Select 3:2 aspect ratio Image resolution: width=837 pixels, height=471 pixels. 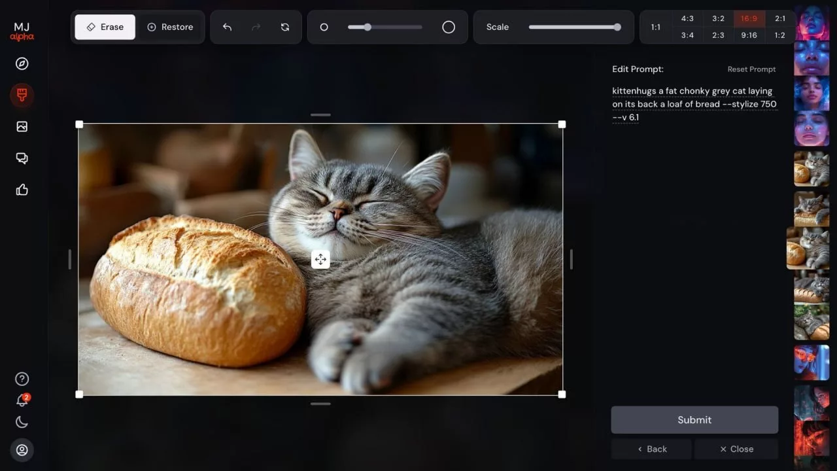coord(718,18)
